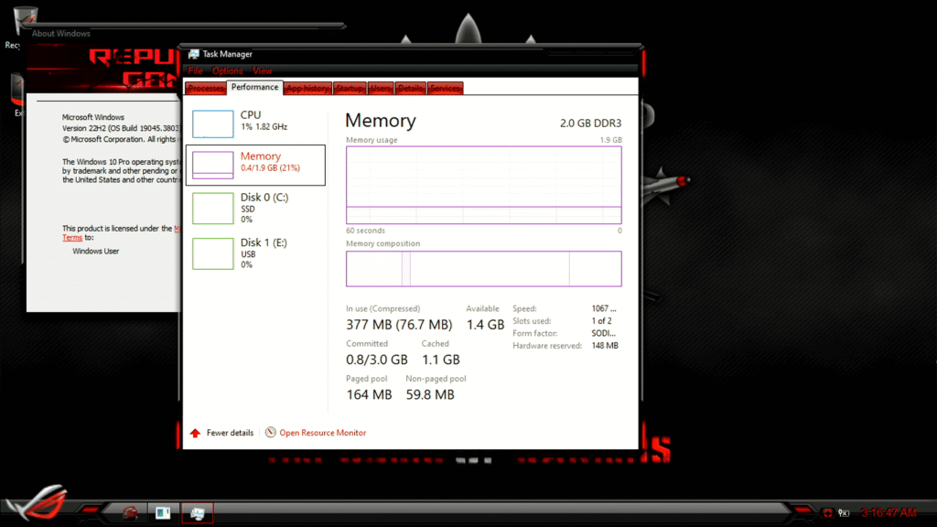This screenshot has width=937, height=527.
Task: Click the Speed 1067 value
Action: tap(604, 308)
